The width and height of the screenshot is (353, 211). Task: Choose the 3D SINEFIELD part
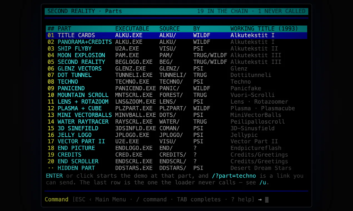[x=176, y=128]
